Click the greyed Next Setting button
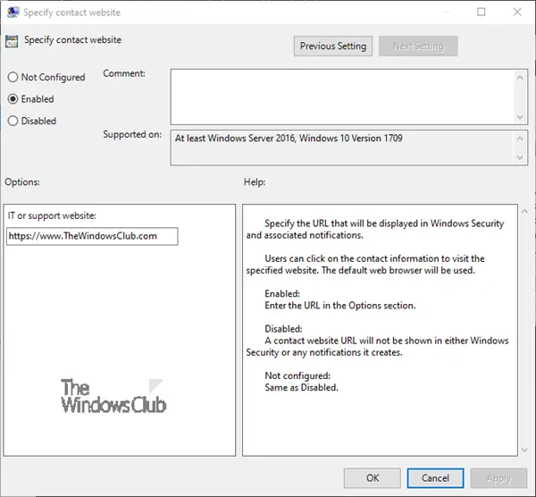Viewport: 536px width, 497px height. [x=418, y=46]
